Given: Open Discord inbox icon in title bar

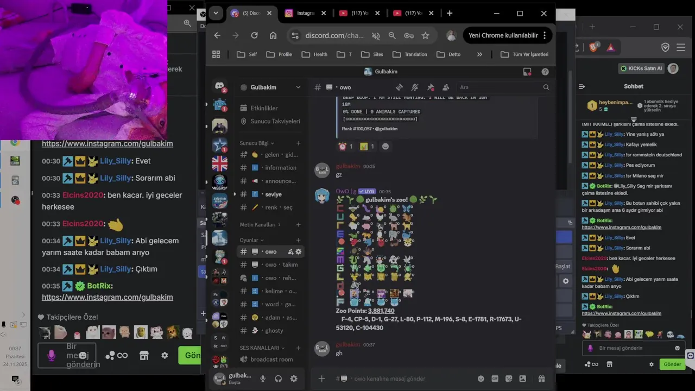Looking at the screenshot, I should pyautogui.click(x=527, y=72).
